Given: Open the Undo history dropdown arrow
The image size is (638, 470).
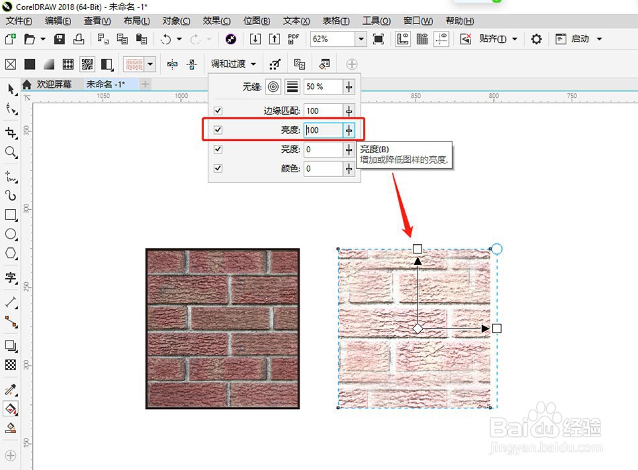Looking at the screenshot, I should (179, 39).
